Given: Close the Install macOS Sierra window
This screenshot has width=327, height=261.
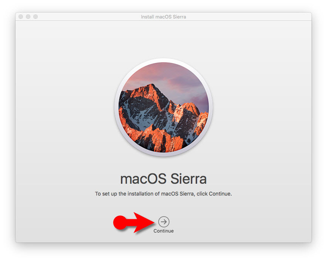Looking at the screenshot, I should pyautogui.click(x=21, y=17).
